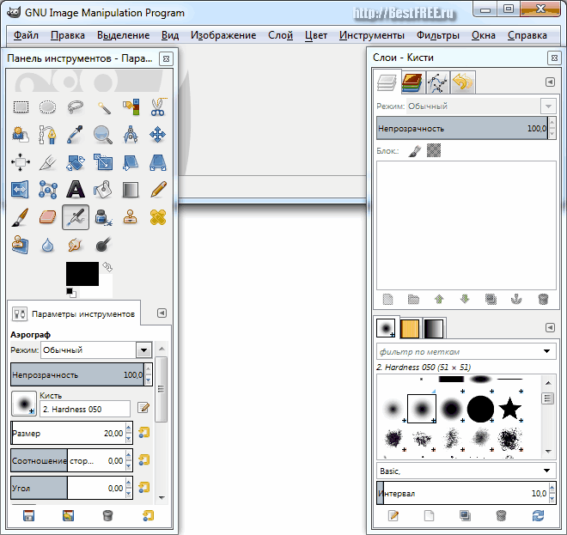Image resolution: width=567 pixels, height=535 pixels.
Task: Activate the Move tool
Action: (158, 135)
